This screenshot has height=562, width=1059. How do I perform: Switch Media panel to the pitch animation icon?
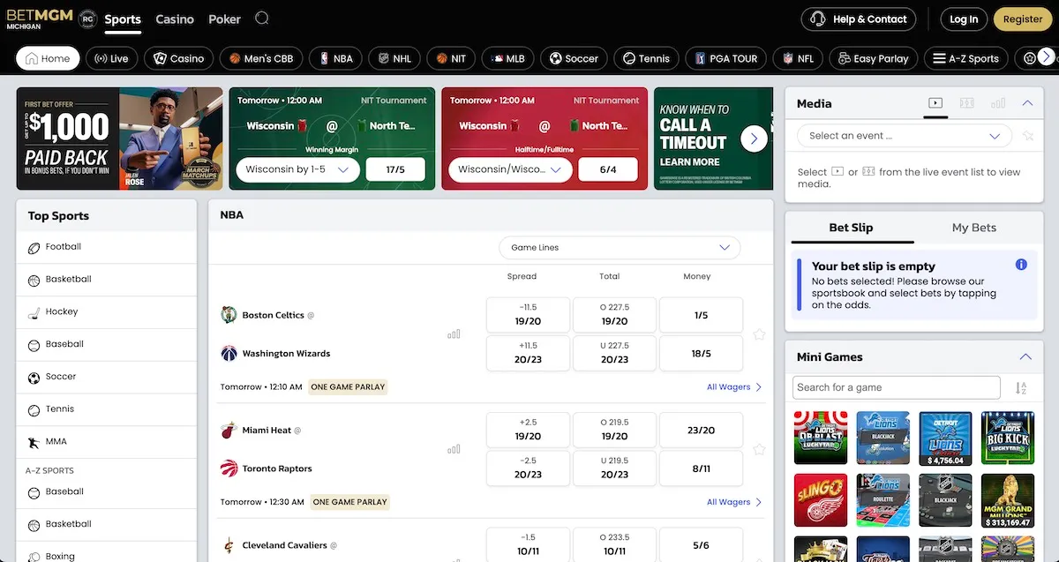click(966, 103)
